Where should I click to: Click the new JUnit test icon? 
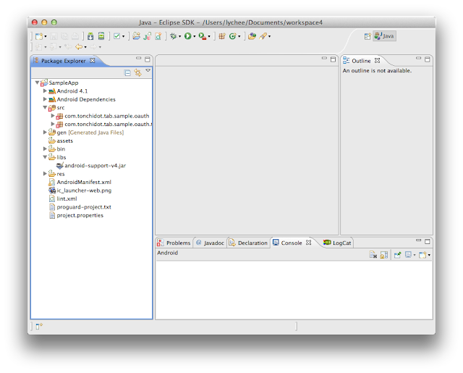147,36
